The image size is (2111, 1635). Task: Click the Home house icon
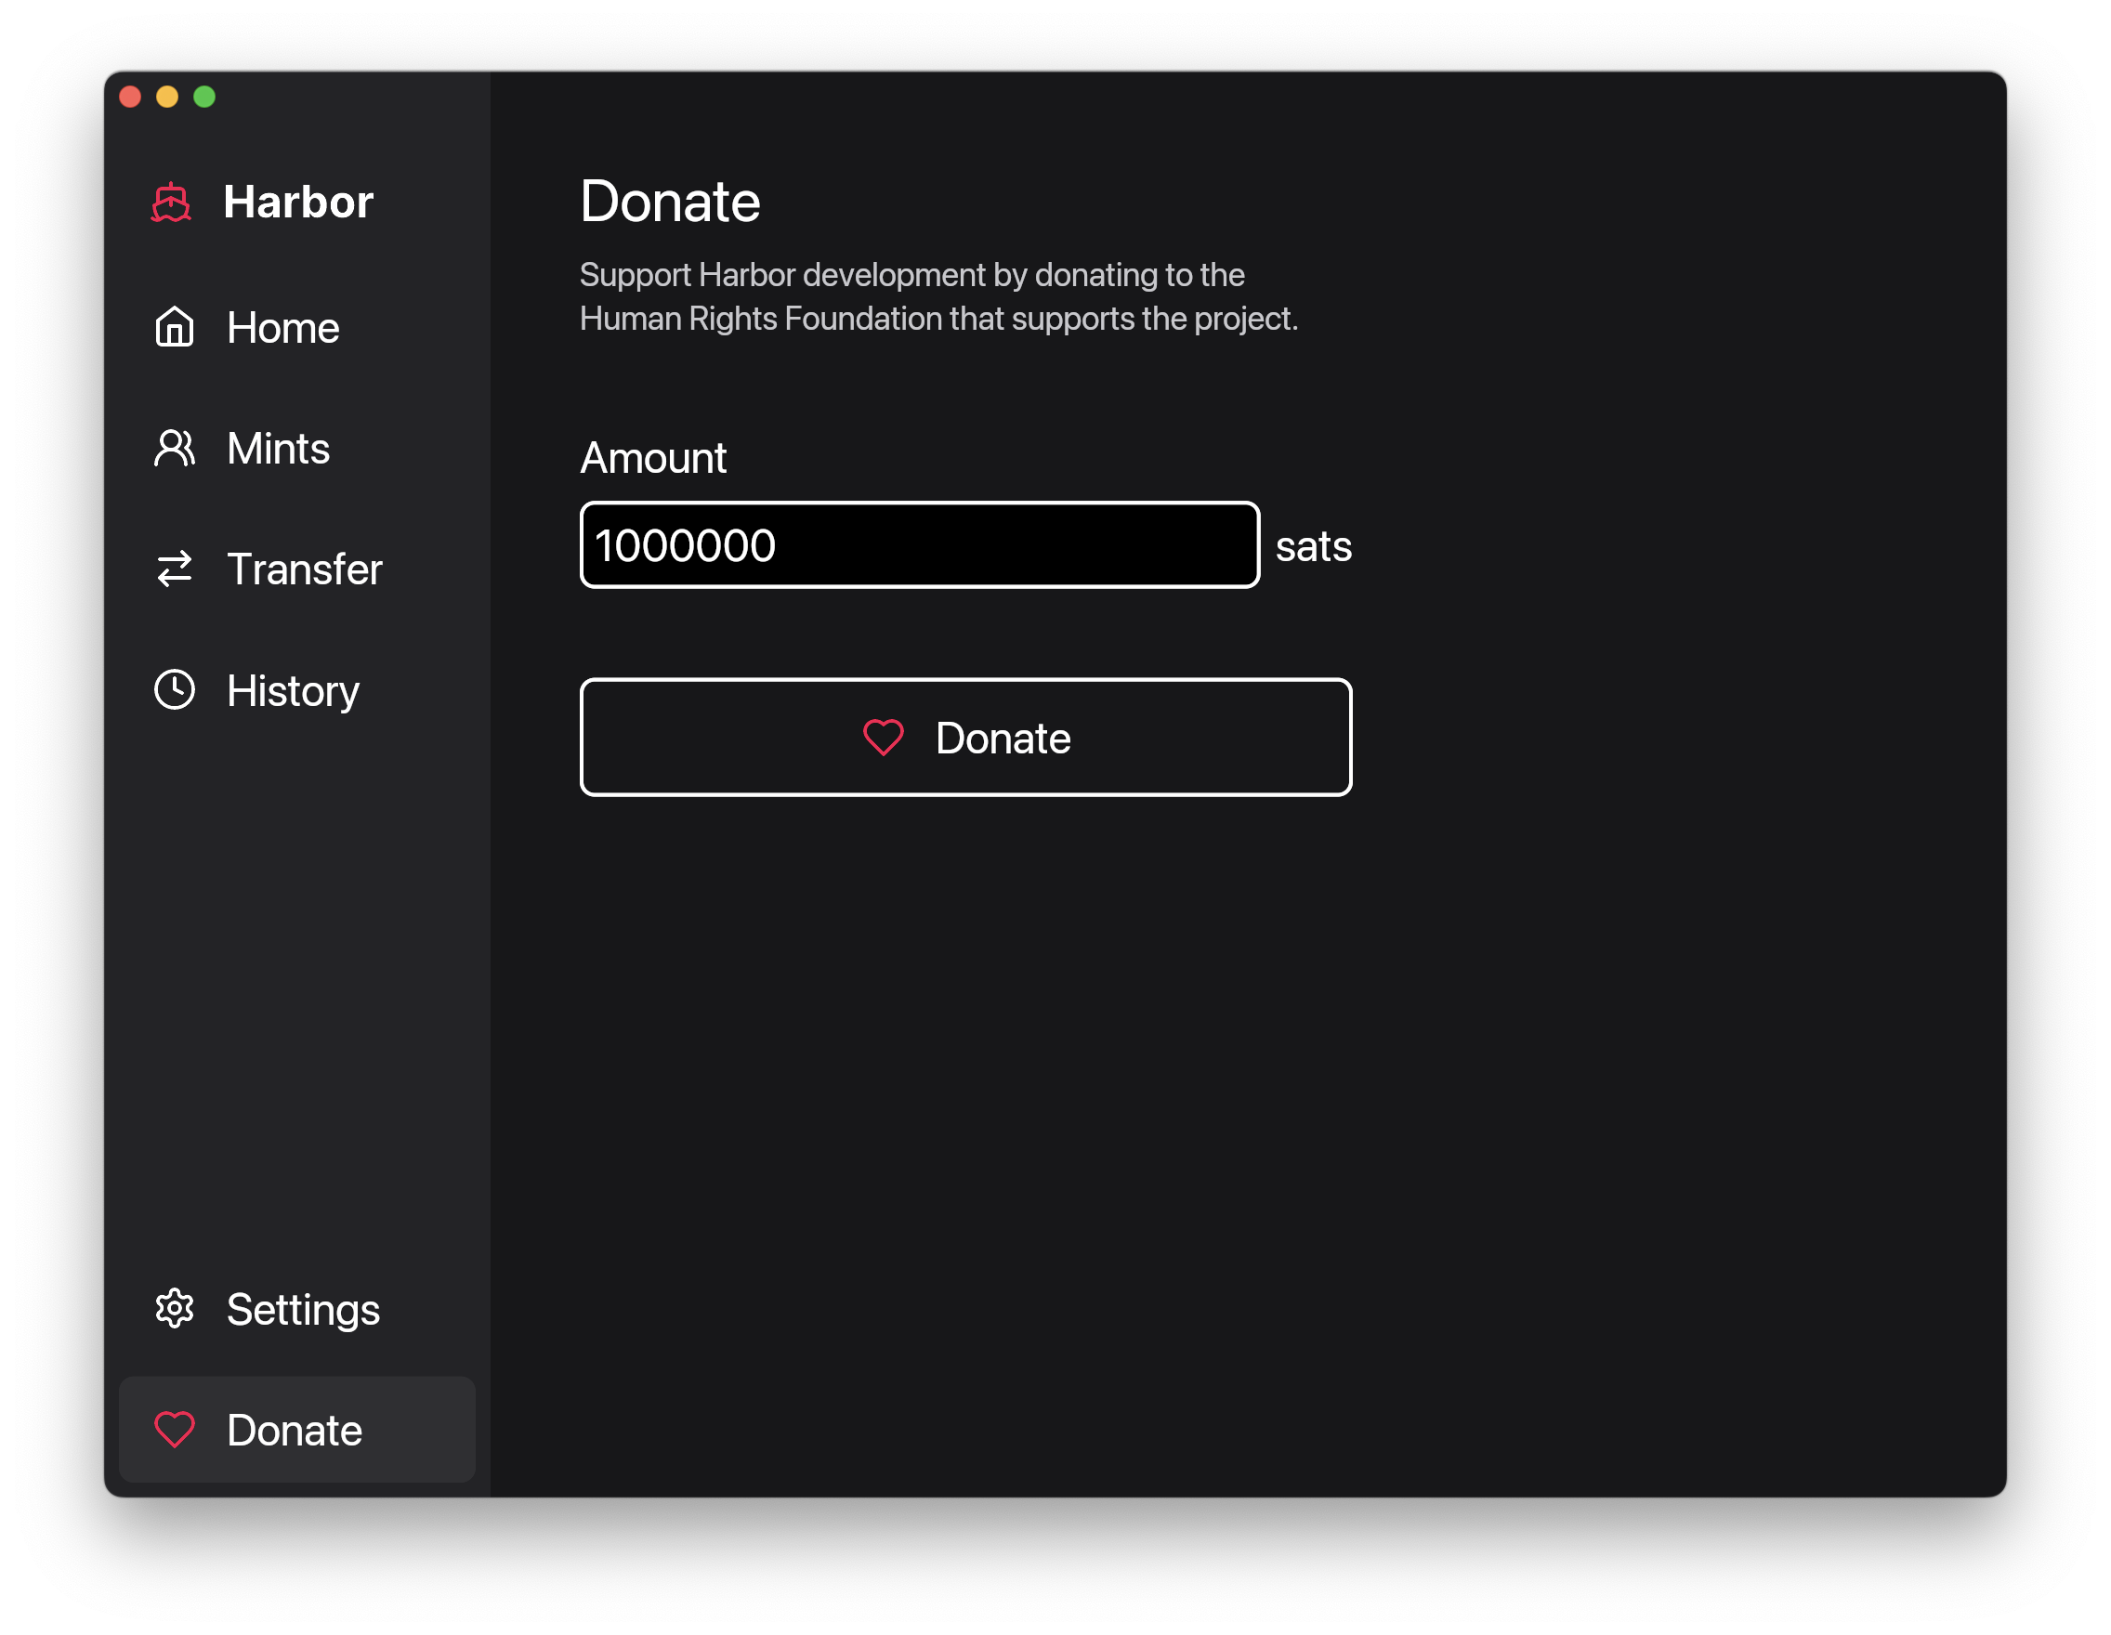[x=175, y=327]
